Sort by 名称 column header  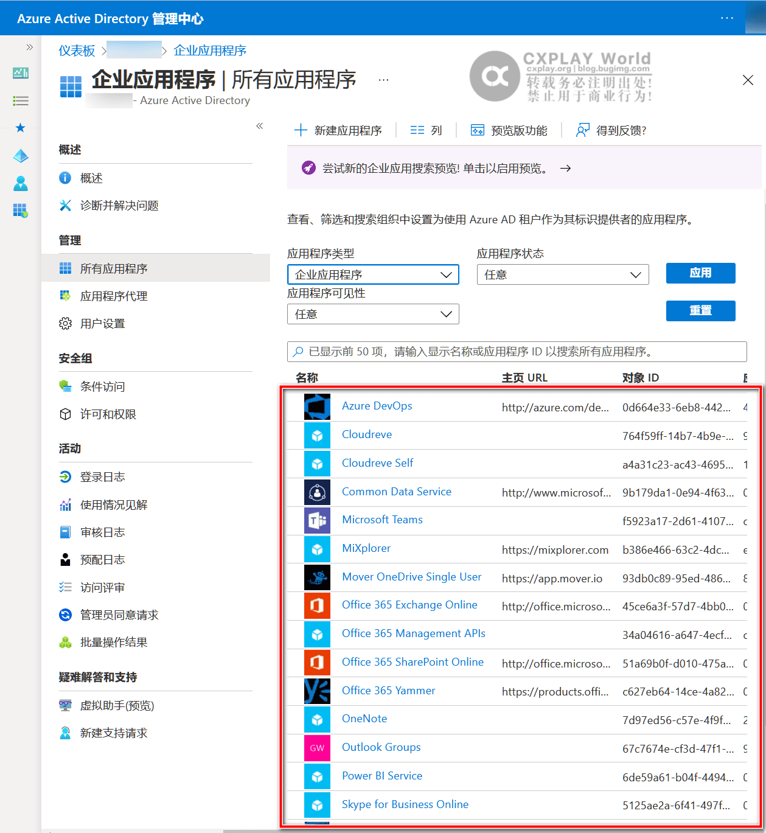coord(307,378)
